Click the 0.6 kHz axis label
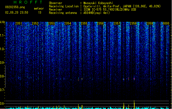Screen dimensions: 172x109 (x=2, y=104)
